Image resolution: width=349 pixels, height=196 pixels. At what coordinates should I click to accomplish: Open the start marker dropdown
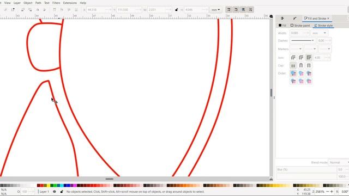click(296, 49)
